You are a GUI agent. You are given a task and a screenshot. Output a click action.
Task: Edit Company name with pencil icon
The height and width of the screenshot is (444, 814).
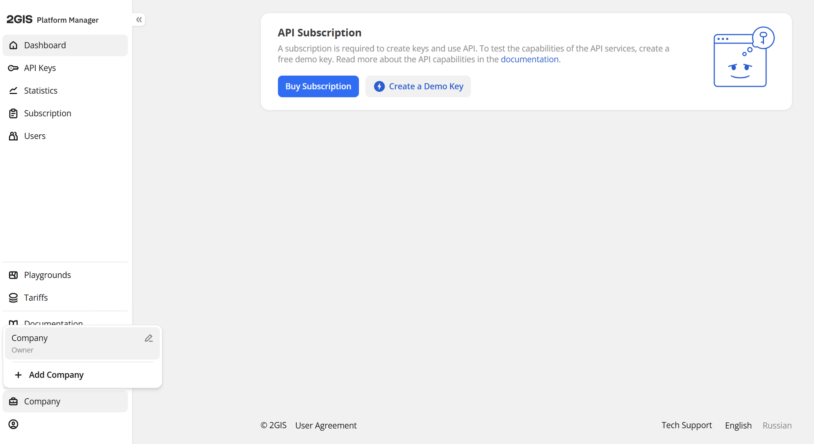click(149, 338)
